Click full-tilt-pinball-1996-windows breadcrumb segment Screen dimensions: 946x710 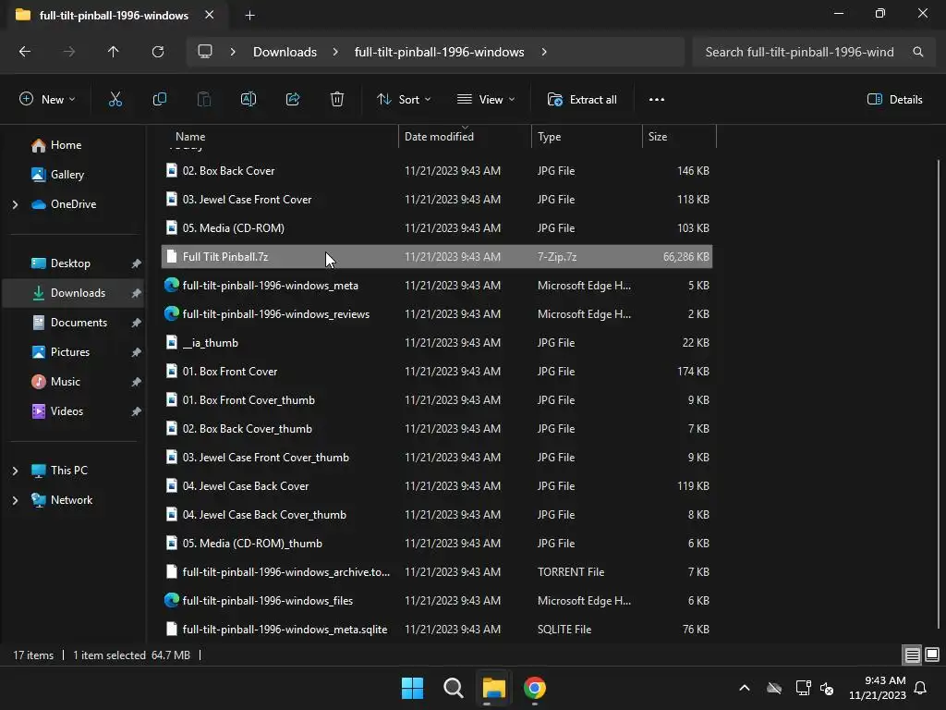439,52
